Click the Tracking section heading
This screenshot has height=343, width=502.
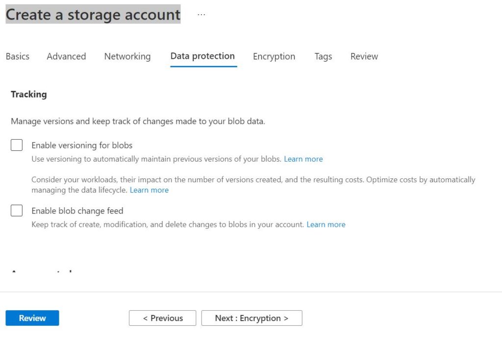29,95
